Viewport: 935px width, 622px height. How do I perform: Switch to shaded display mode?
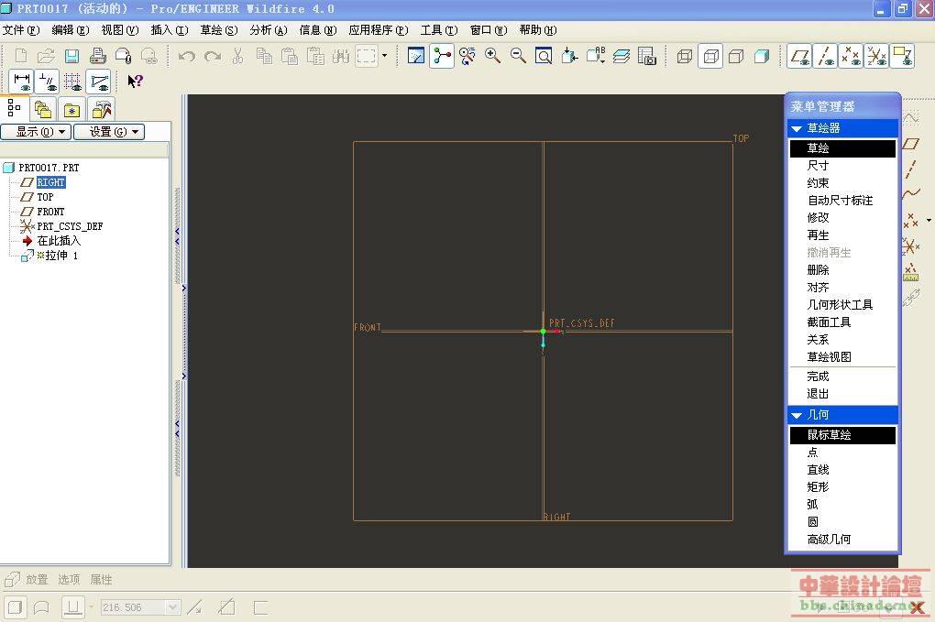(x=762, y=57)
